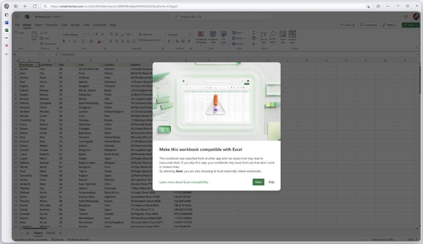Screen dimensions: 423x244
Task: Toggle Italic formatting
Action: point(70,41)
